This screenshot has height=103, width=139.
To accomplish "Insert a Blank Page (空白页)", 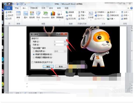I will [x=9, y=15].
